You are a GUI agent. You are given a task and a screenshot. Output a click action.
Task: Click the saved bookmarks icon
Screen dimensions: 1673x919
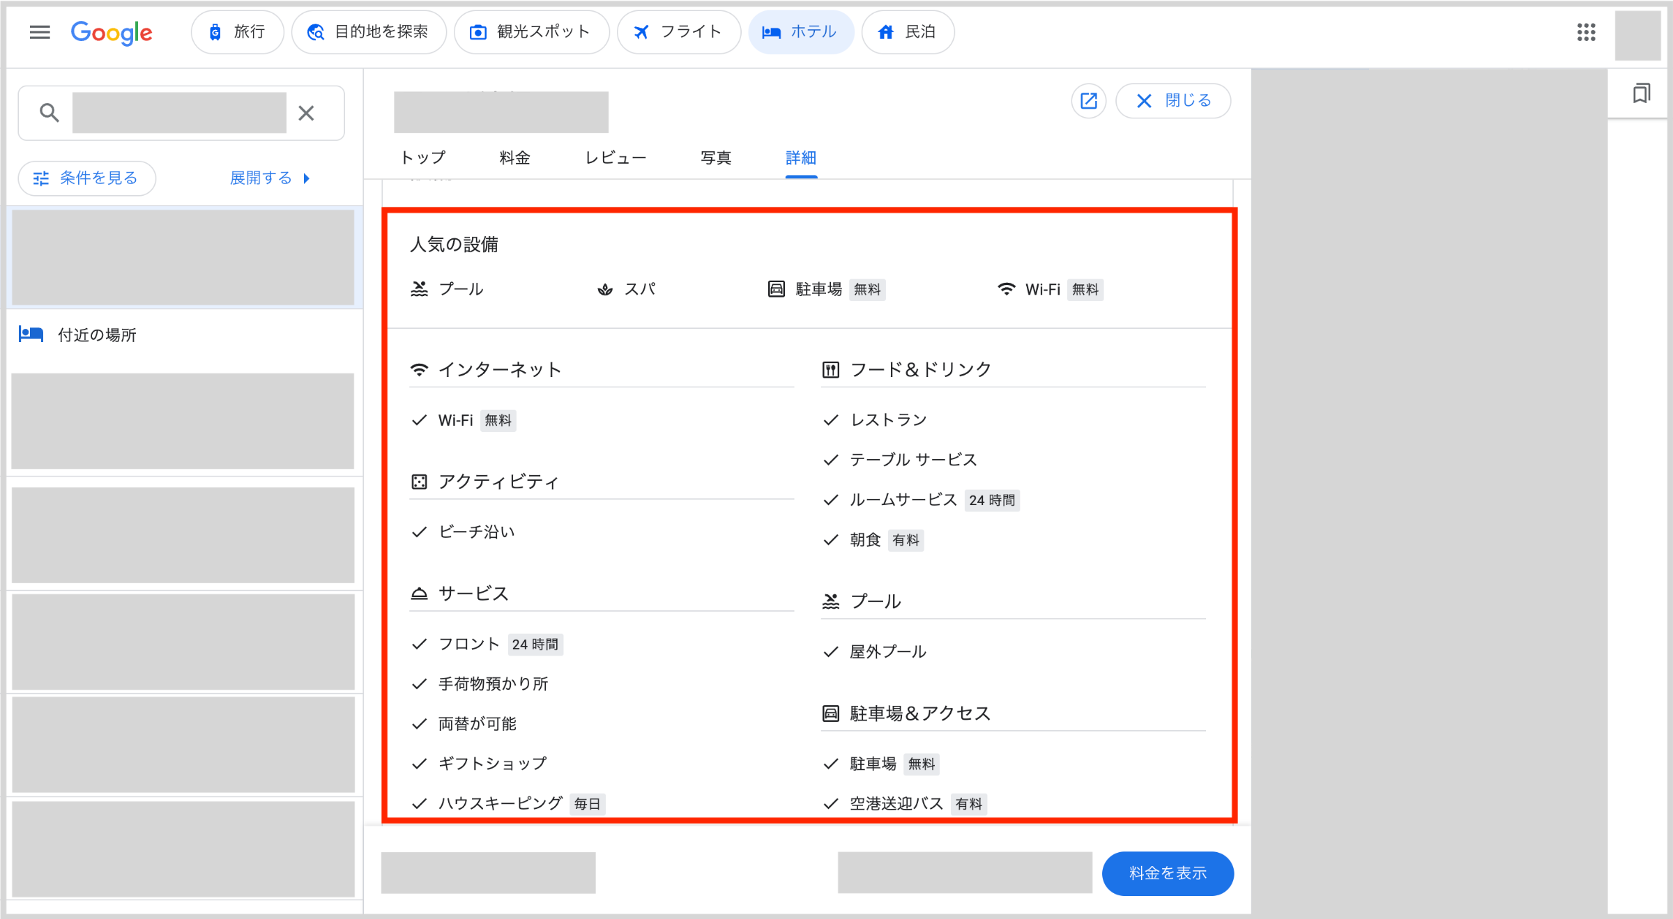click(x=1641, y=93)
